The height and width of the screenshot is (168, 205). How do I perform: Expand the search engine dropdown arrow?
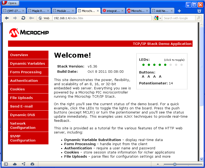(160, 18)
